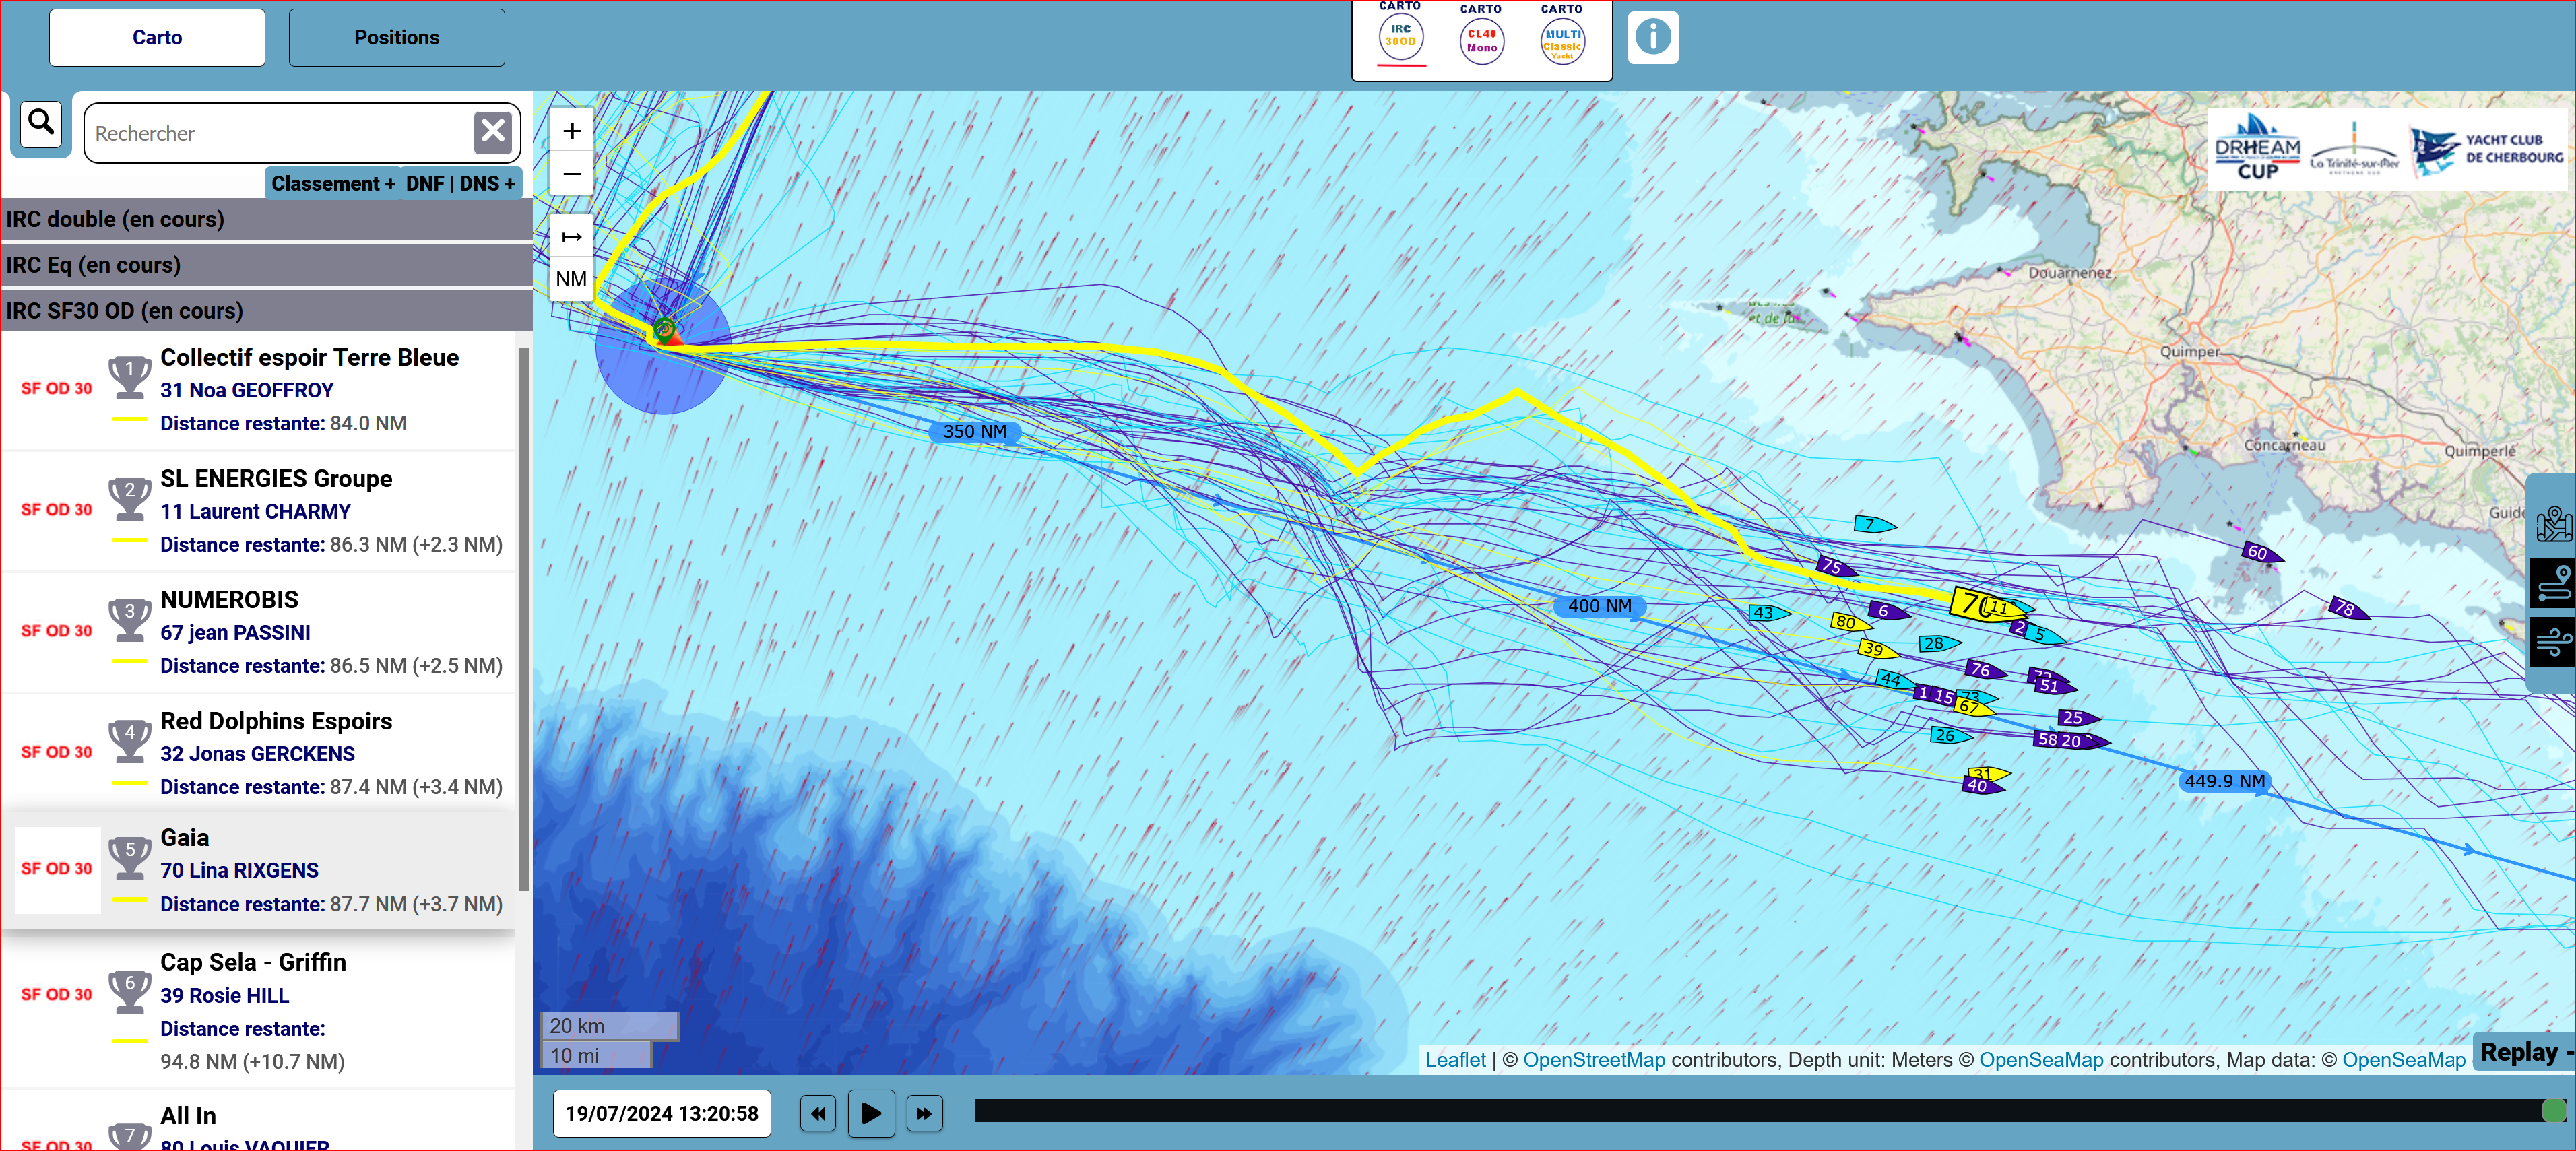
Task: Toggle the map layers icon
Action: tap(2553, 523)
